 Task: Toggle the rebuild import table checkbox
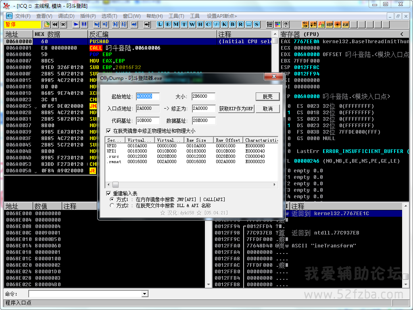(108, 193)
